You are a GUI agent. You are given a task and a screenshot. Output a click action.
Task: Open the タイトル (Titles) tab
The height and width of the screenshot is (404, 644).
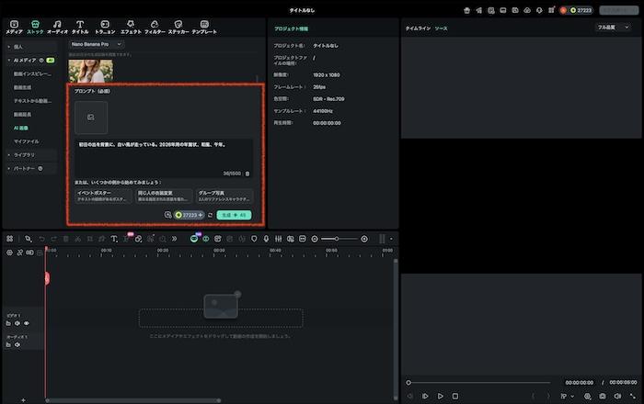tap(80, 27)
